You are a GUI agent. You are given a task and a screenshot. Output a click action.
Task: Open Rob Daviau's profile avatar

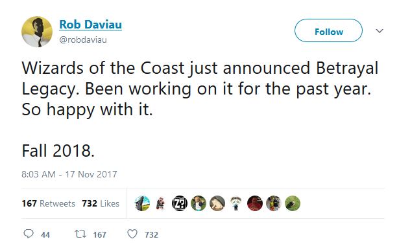[37, 32]
